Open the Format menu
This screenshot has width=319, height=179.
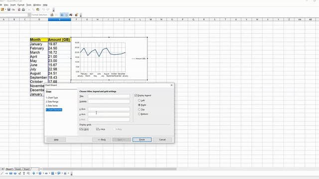(21, 5)
